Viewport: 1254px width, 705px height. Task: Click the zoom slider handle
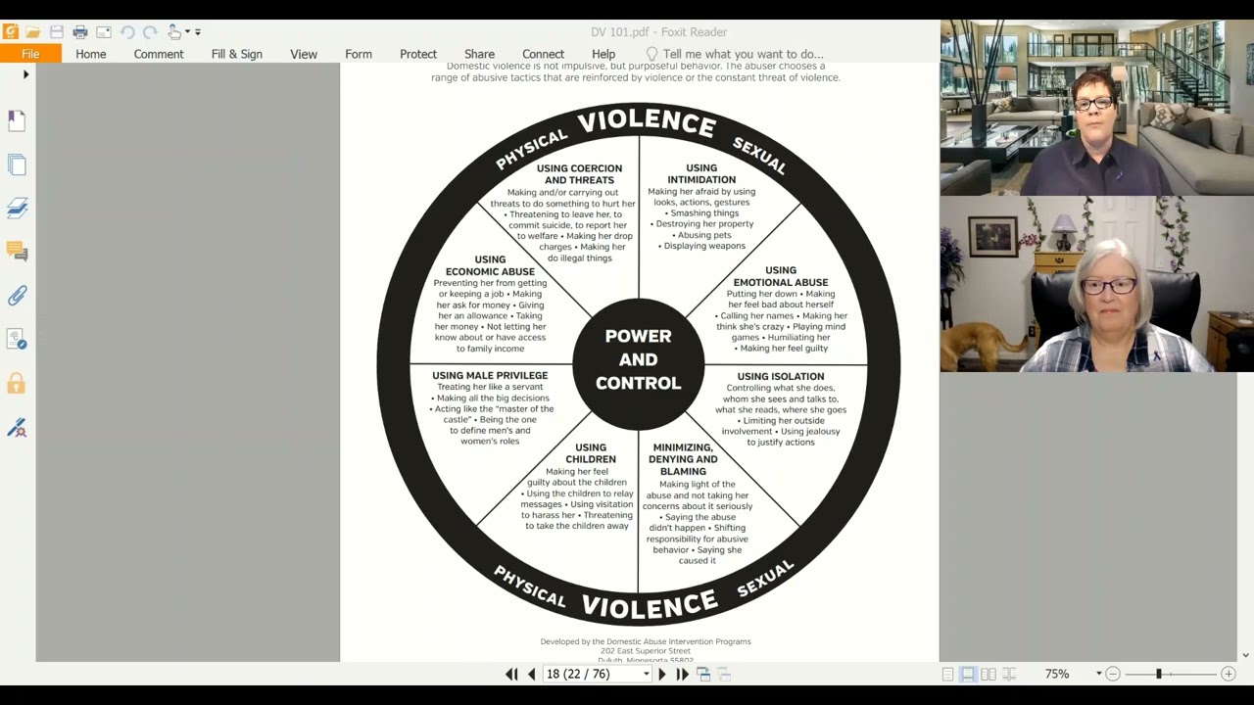(x=1159, y=674)
